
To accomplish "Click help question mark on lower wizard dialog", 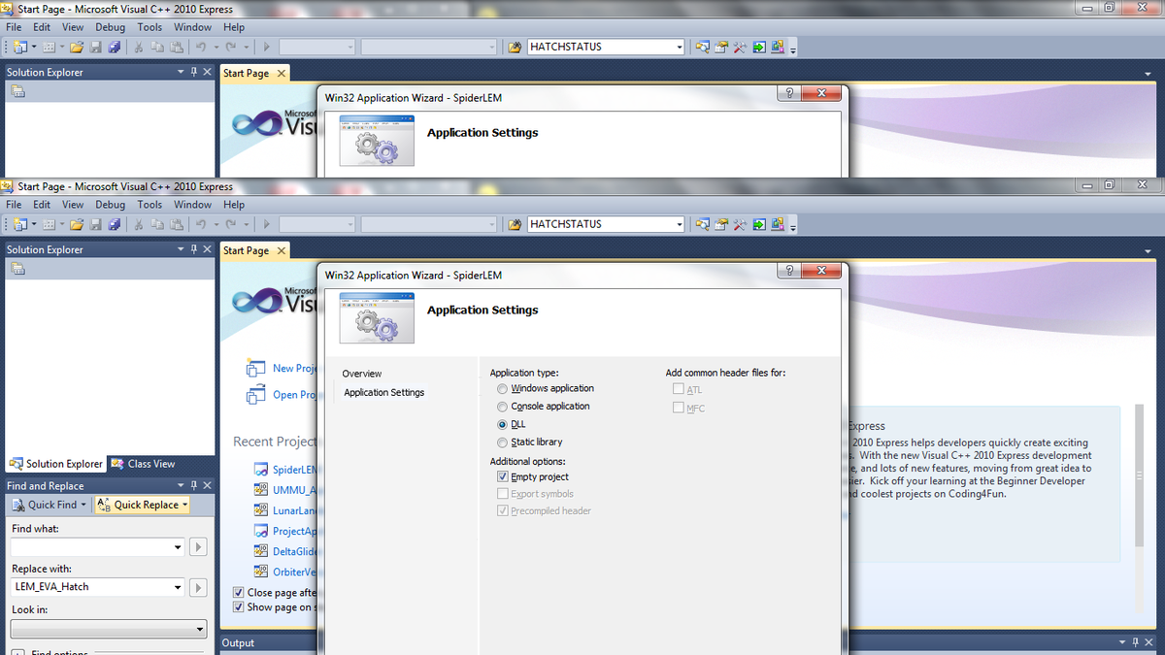I will [x=789, y=271].
